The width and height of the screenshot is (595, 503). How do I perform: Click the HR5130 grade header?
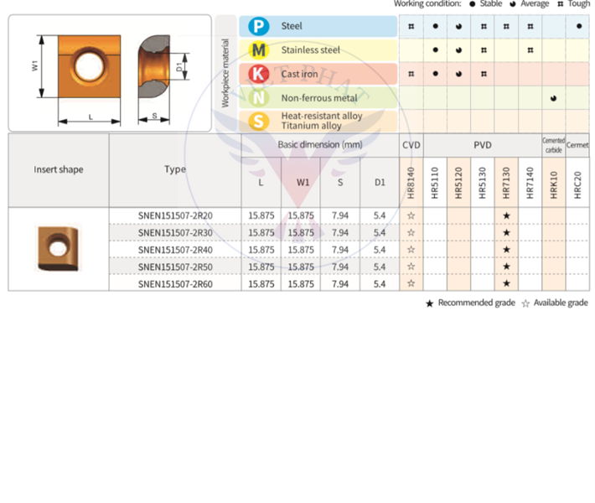[x=483, y=183]
